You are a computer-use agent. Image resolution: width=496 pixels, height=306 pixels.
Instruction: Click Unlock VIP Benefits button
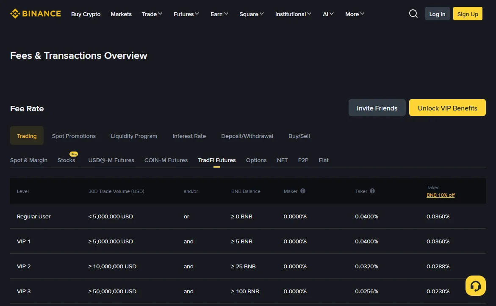pyautogui.click(x=447, y=108)
